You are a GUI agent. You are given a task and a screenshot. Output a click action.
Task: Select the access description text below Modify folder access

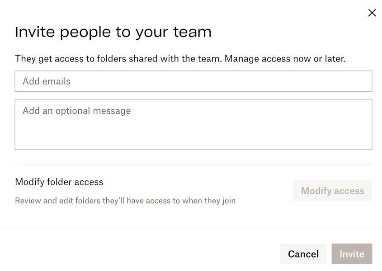coord(125,201)
